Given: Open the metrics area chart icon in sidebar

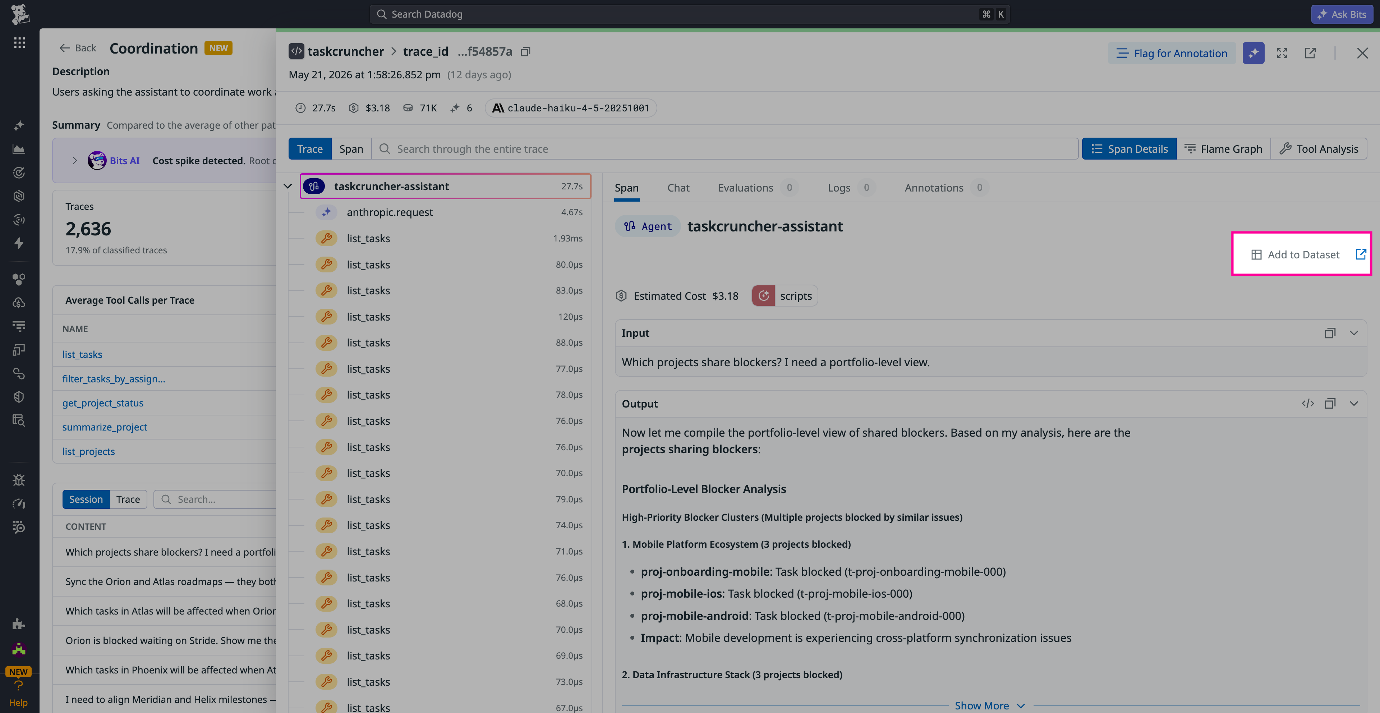Looking at the screenshot, I should click(19, 149).
